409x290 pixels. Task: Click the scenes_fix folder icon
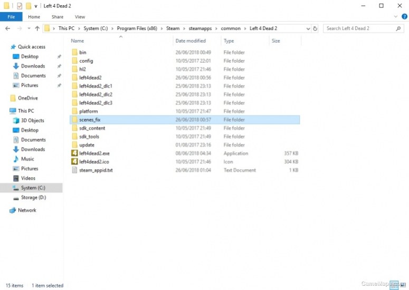pos(74,120)
